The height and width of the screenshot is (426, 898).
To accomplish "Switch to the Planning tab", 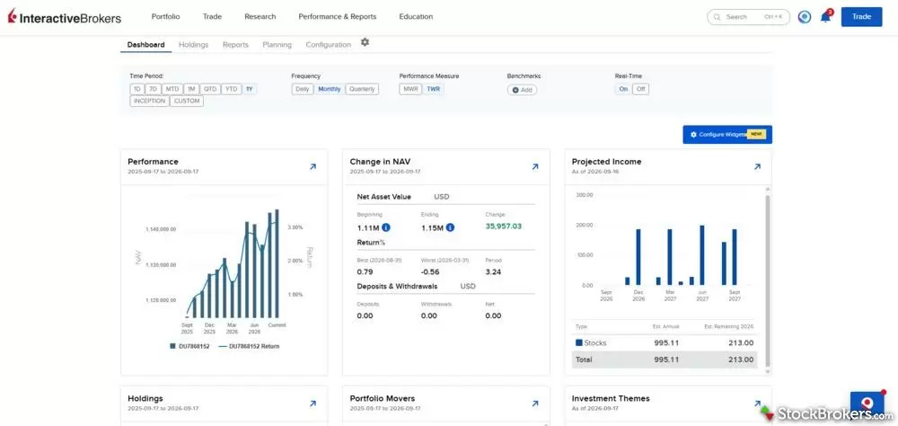I will click(277, 45).
